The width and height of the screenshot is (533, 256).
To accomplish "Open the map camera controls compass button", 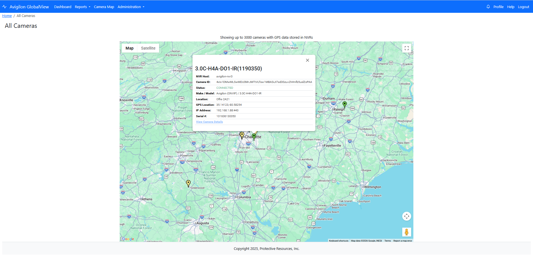I will click(x=407, y=216).
